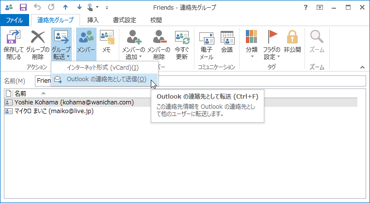The width and height of the screenshot is (370, 203).
Task: Open the Categorize (分類) dropdown
Action: point(252,44)
